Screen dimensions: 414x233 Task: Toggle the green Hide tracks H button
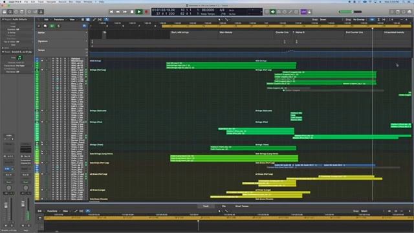coord(52,26)
